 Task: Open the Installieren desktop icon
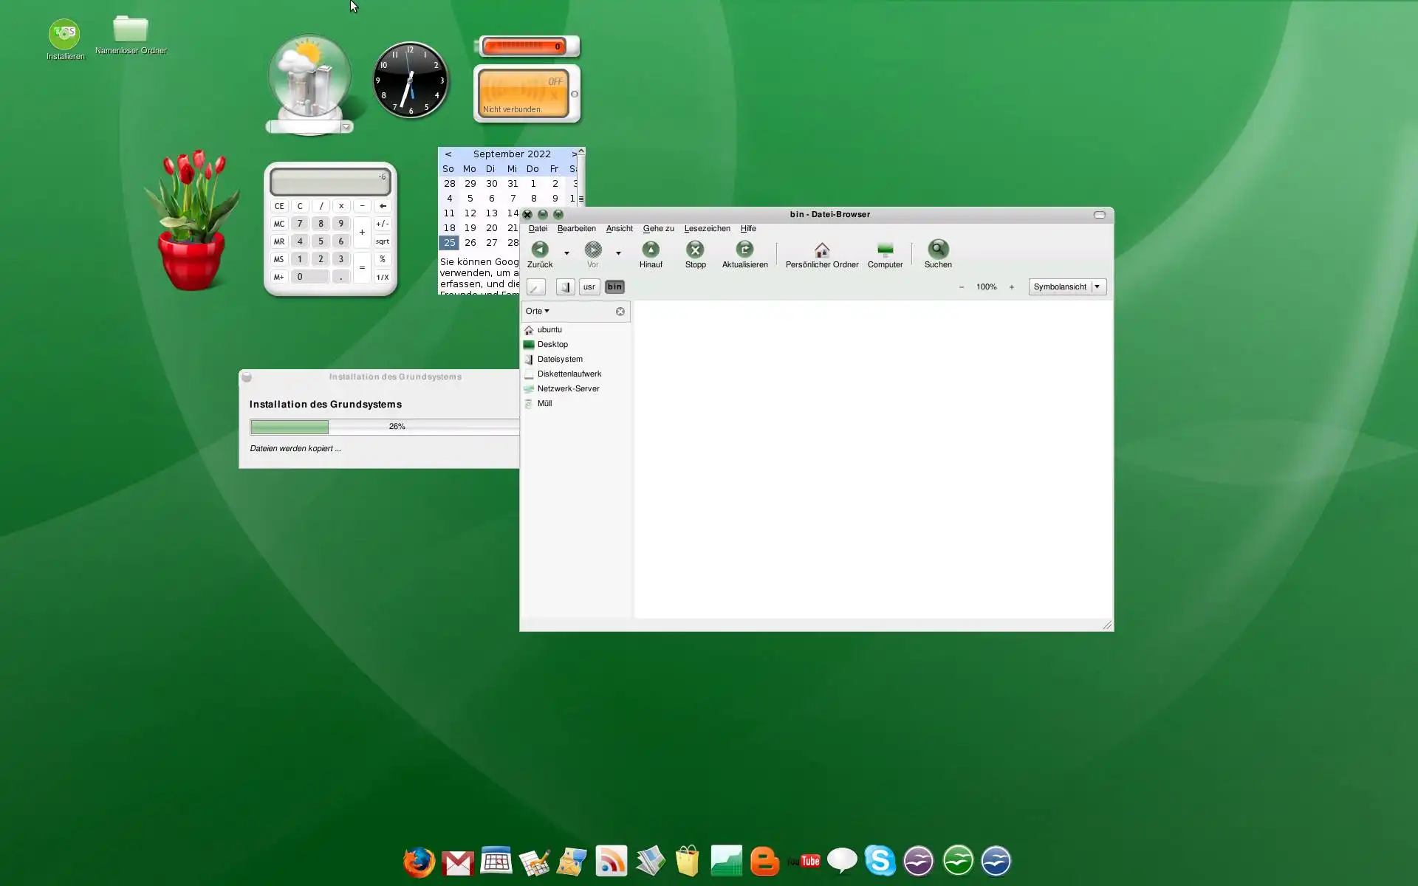65,35
